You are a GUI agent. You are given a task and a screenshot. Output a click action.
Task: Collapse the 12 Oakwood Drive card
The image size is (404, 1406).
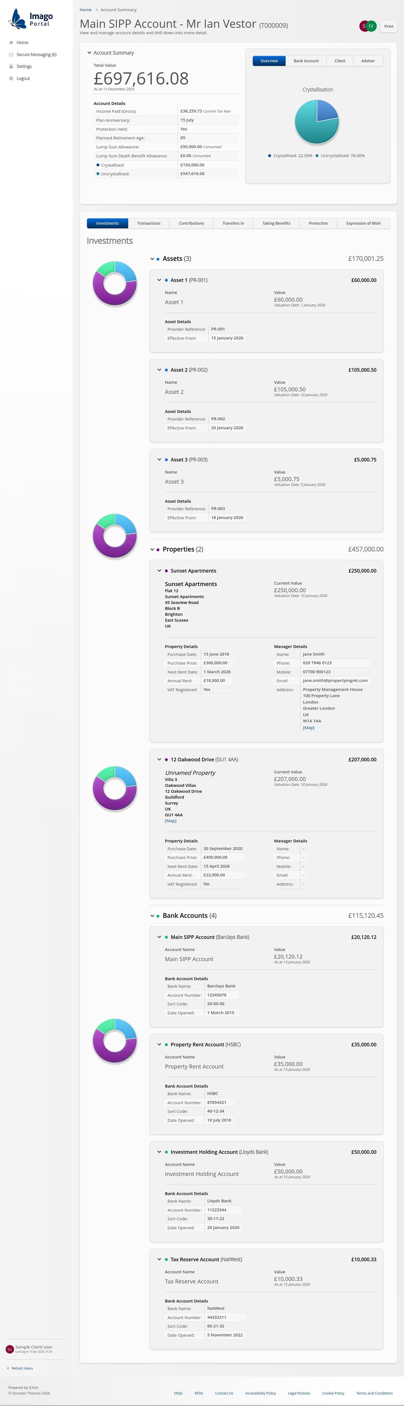(159, 759)
